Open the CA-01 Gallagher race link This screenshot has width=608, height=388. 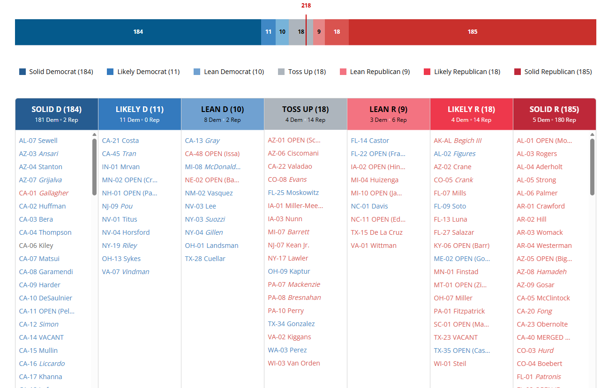pos(44,193)
